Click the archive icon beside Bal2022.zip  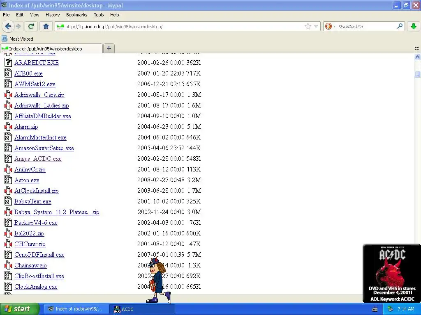[8, 233]
